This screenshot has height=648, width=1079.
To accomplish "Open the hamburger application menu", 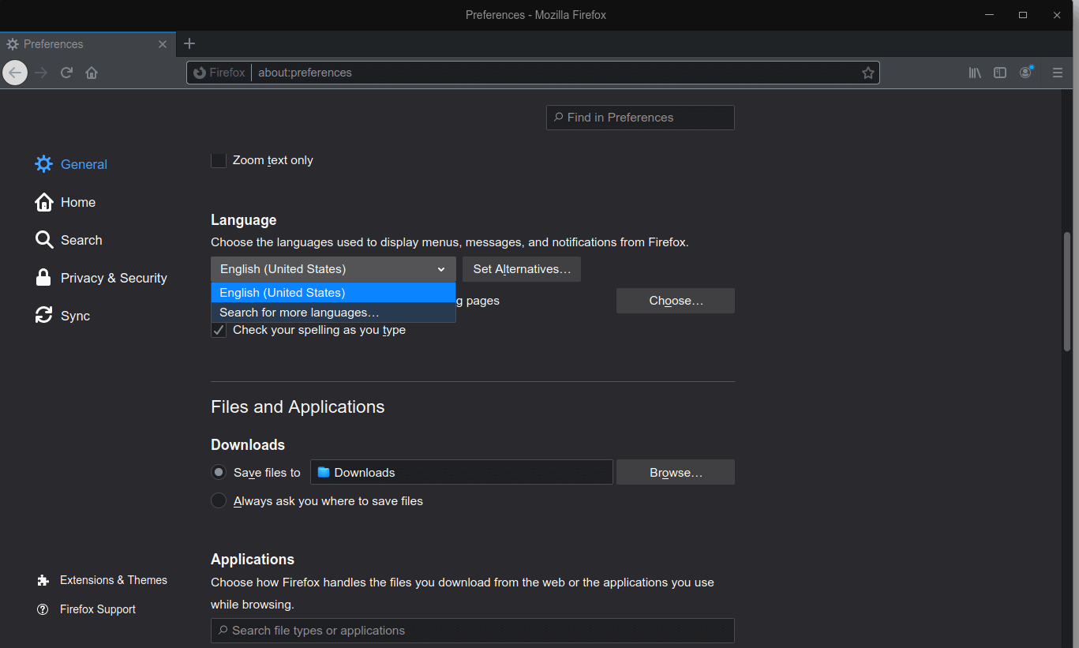I will point(1058,73).
